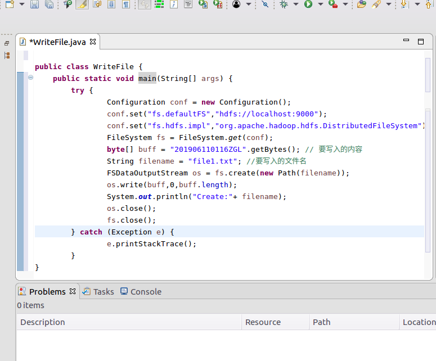Collapse the main method fold marker
This screenshot has width=436, height=361.
(31, 78)
